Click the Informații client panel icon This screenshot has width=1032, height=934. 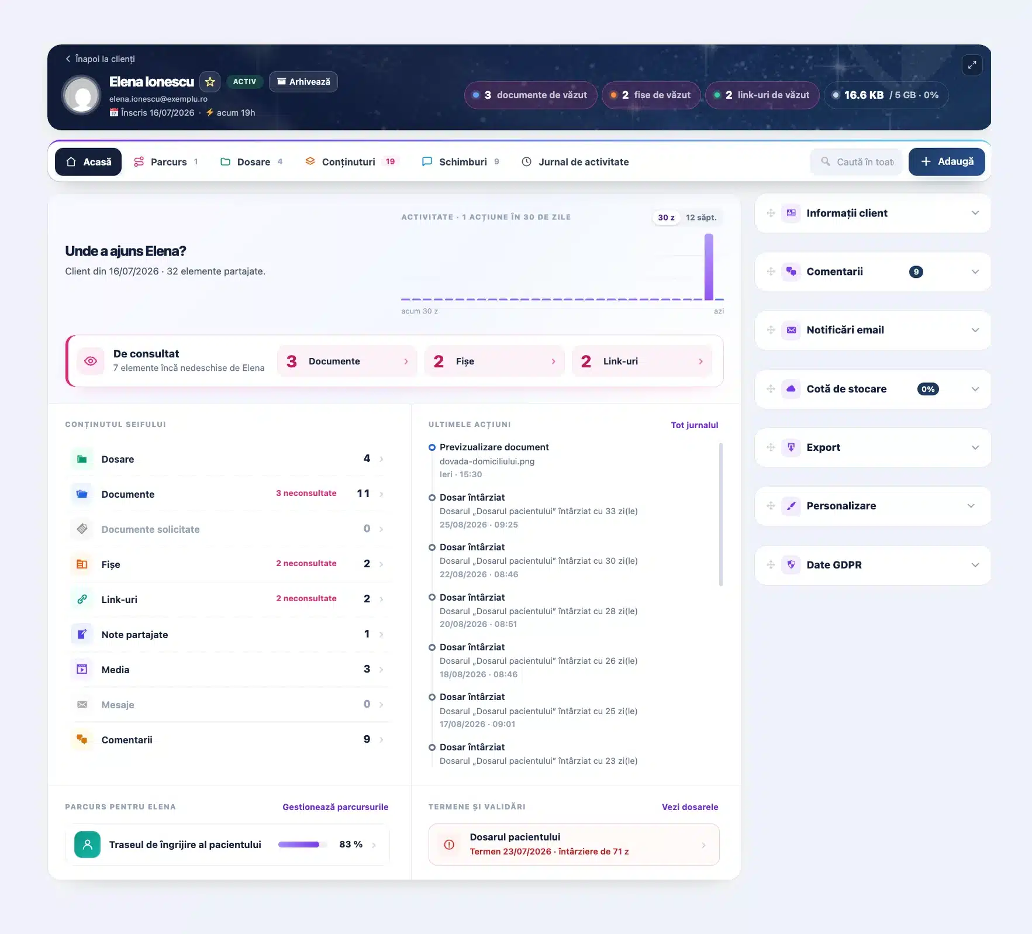(791, 213)
